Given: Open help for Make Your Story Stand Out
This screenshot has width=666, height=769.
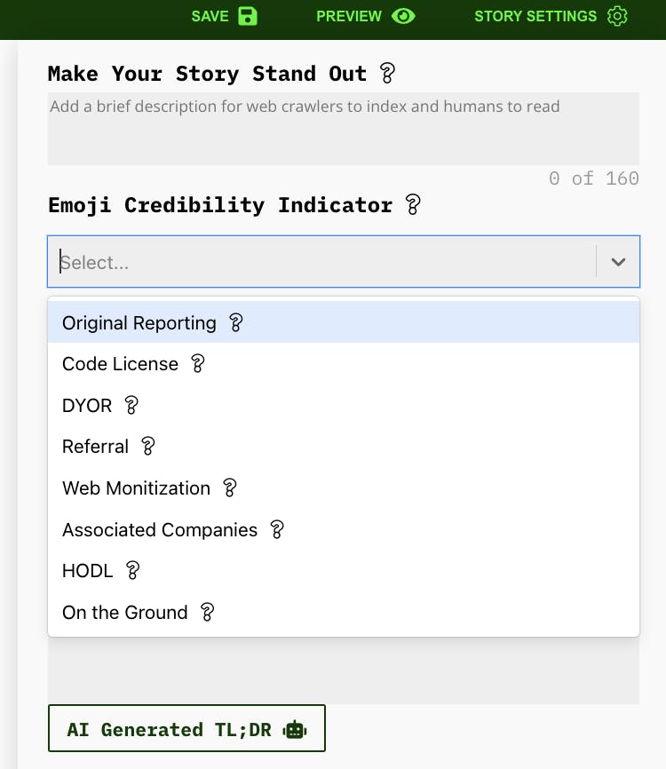Looking at the screenshot, I should click(x=386, y=74).
